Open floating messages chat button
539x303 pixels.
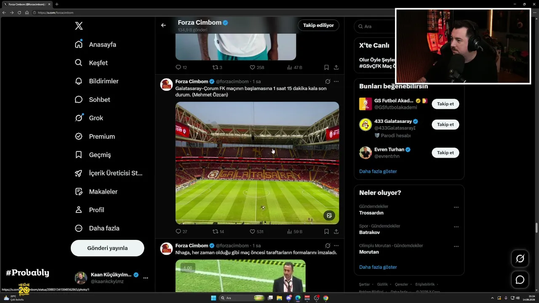[520, 279]
